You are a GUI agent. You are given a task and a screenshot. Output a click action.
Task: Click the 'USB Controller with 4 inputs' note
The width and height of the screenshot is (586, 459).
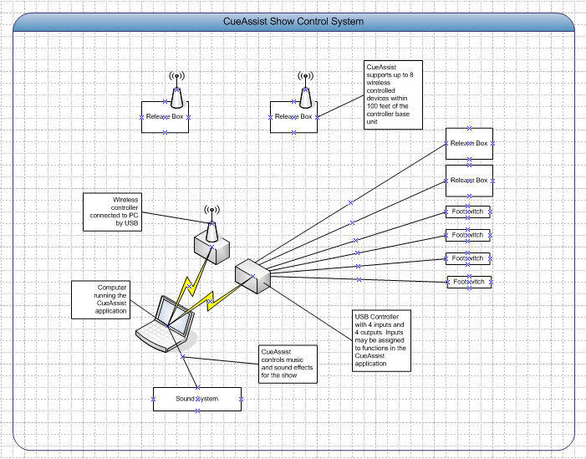(x=381, y=340)
